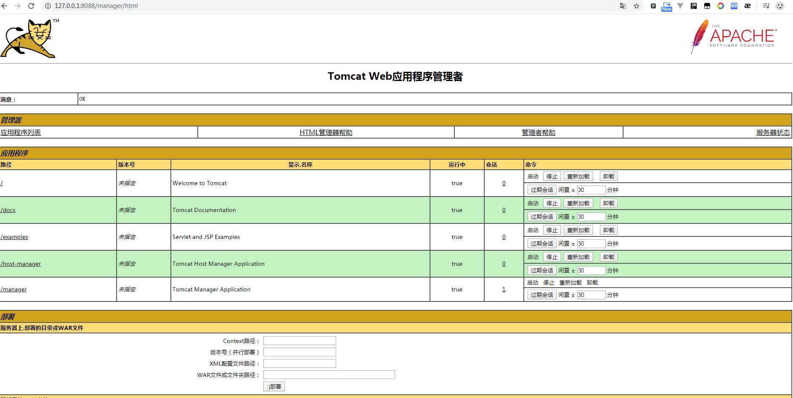The width and height of the screenshot is (793, 398).
Task: Open session count link for /host-manager
Action: (504, 264)
